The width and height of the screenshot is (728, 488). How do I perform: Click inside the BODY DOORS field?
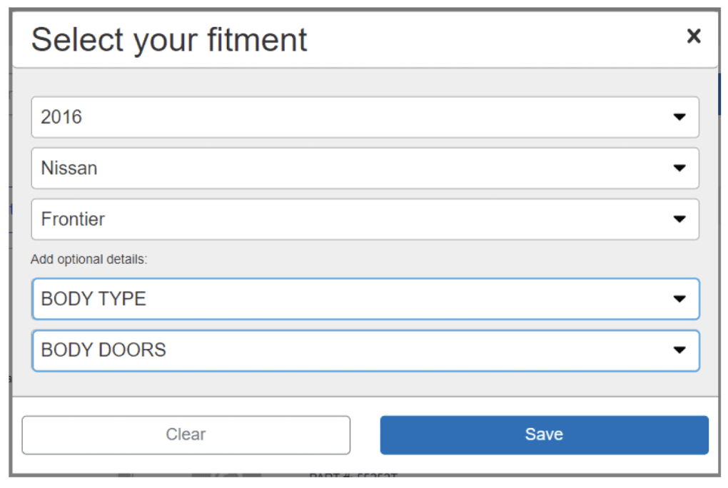tap(214, 350)
